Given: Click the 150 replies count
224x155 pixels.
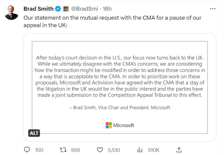Looking at the screenshot, I should [x=39, y=150].
